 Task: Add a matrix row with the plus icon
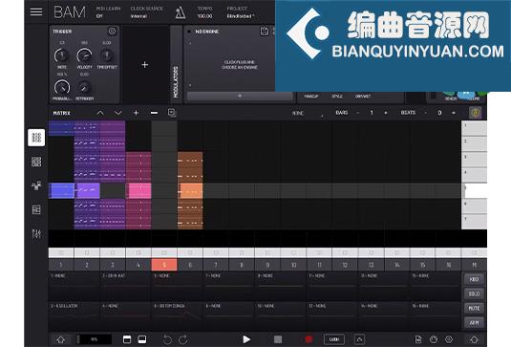point(136,113)
